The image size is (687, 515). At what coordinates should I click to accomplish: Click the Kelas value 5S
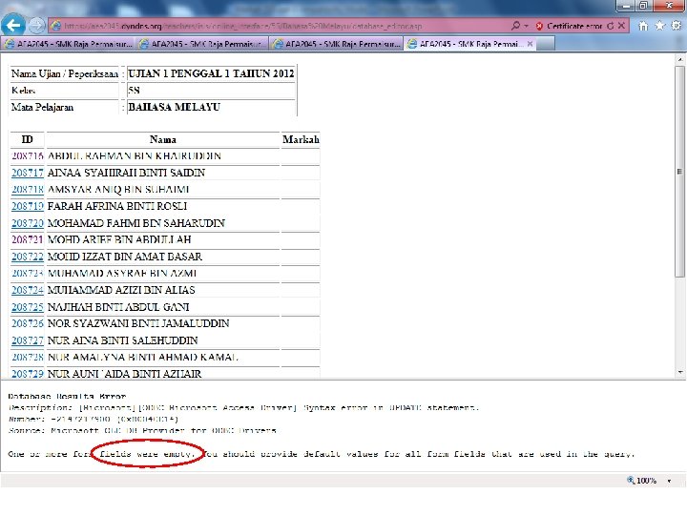(134, 91)
